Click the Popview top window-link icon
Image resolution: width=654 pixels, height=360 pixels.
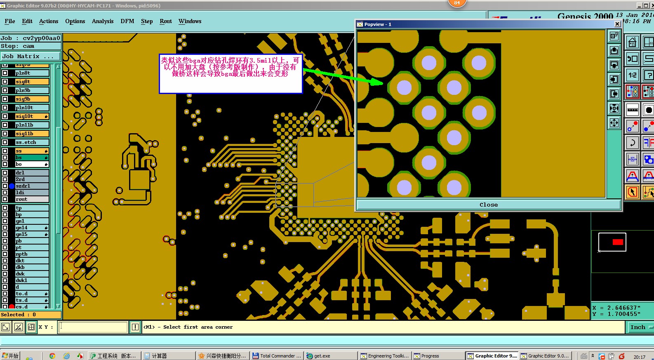point(614,36)
